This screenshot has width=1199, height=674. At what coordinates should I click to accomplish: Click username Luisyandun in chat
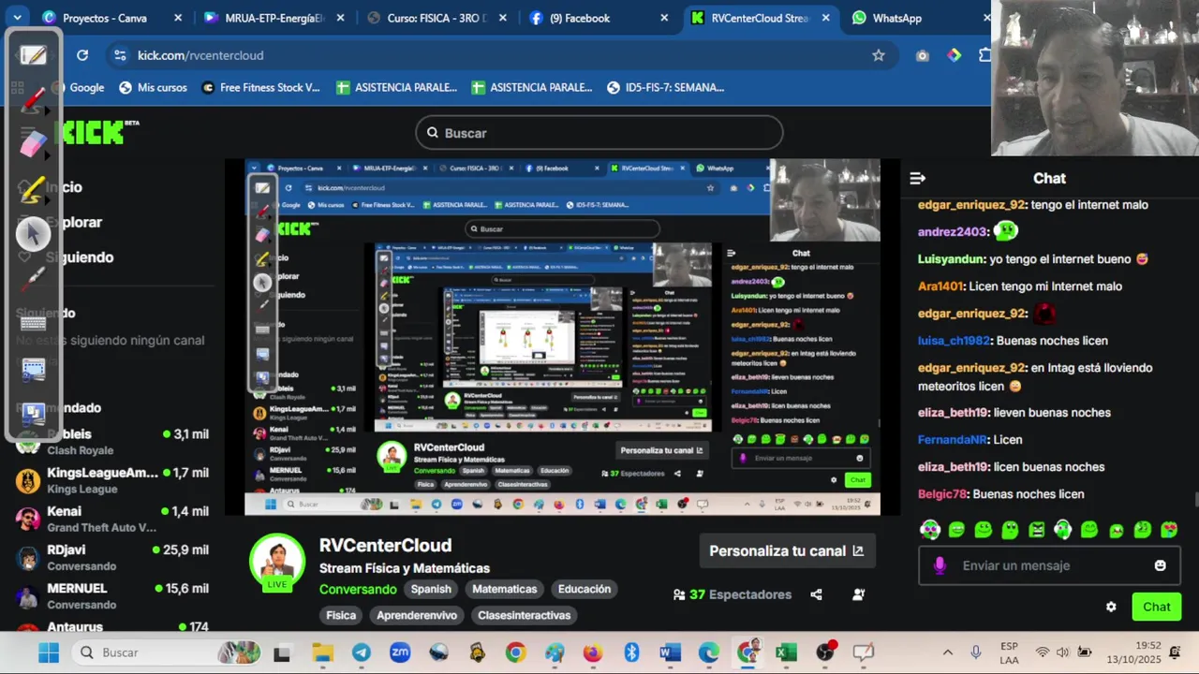pos(952,259)
